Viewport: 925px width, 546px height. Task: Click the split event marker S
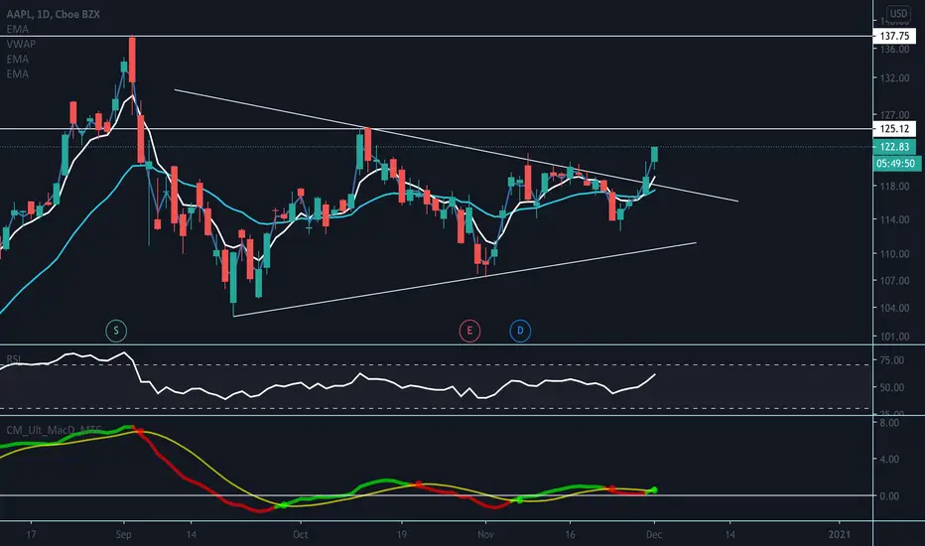coord(116,331)
